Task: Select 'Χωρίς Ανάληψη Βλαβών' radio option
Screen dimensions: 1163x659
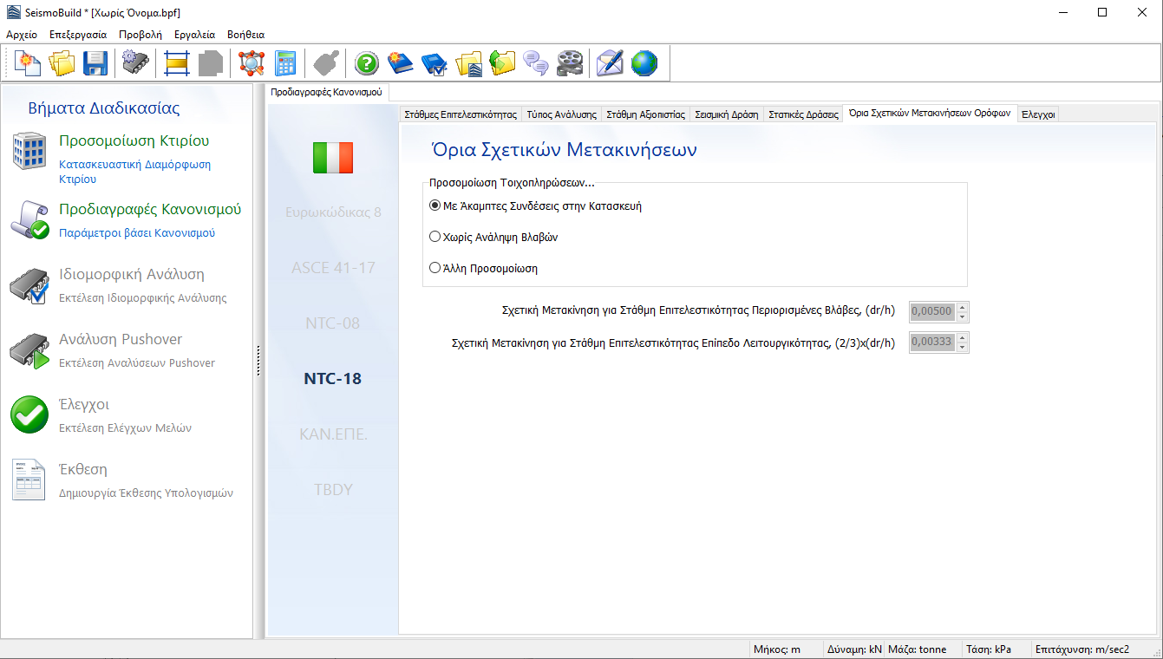Action: 435,237
